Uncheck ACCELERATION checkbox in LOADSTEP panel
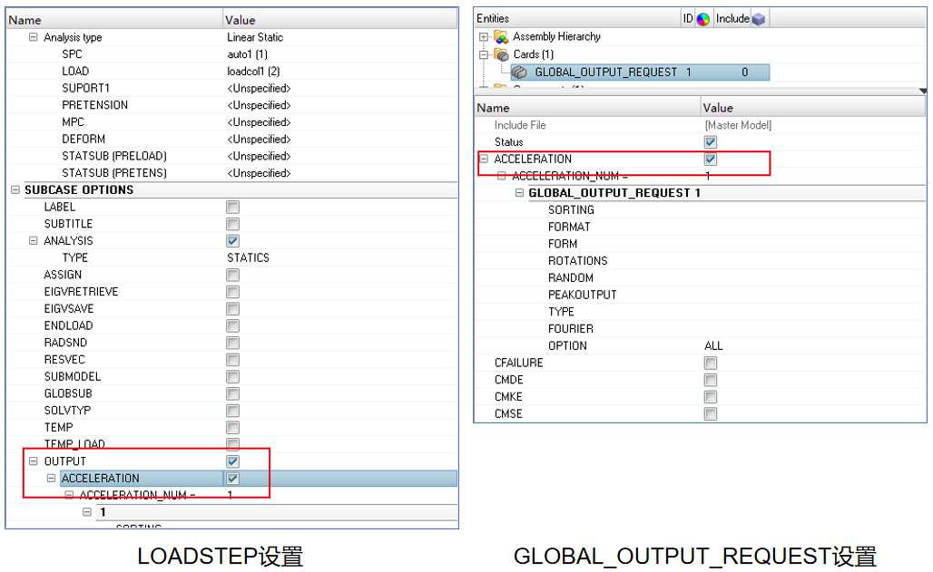 pyautogui.click(x=232, y=479)
